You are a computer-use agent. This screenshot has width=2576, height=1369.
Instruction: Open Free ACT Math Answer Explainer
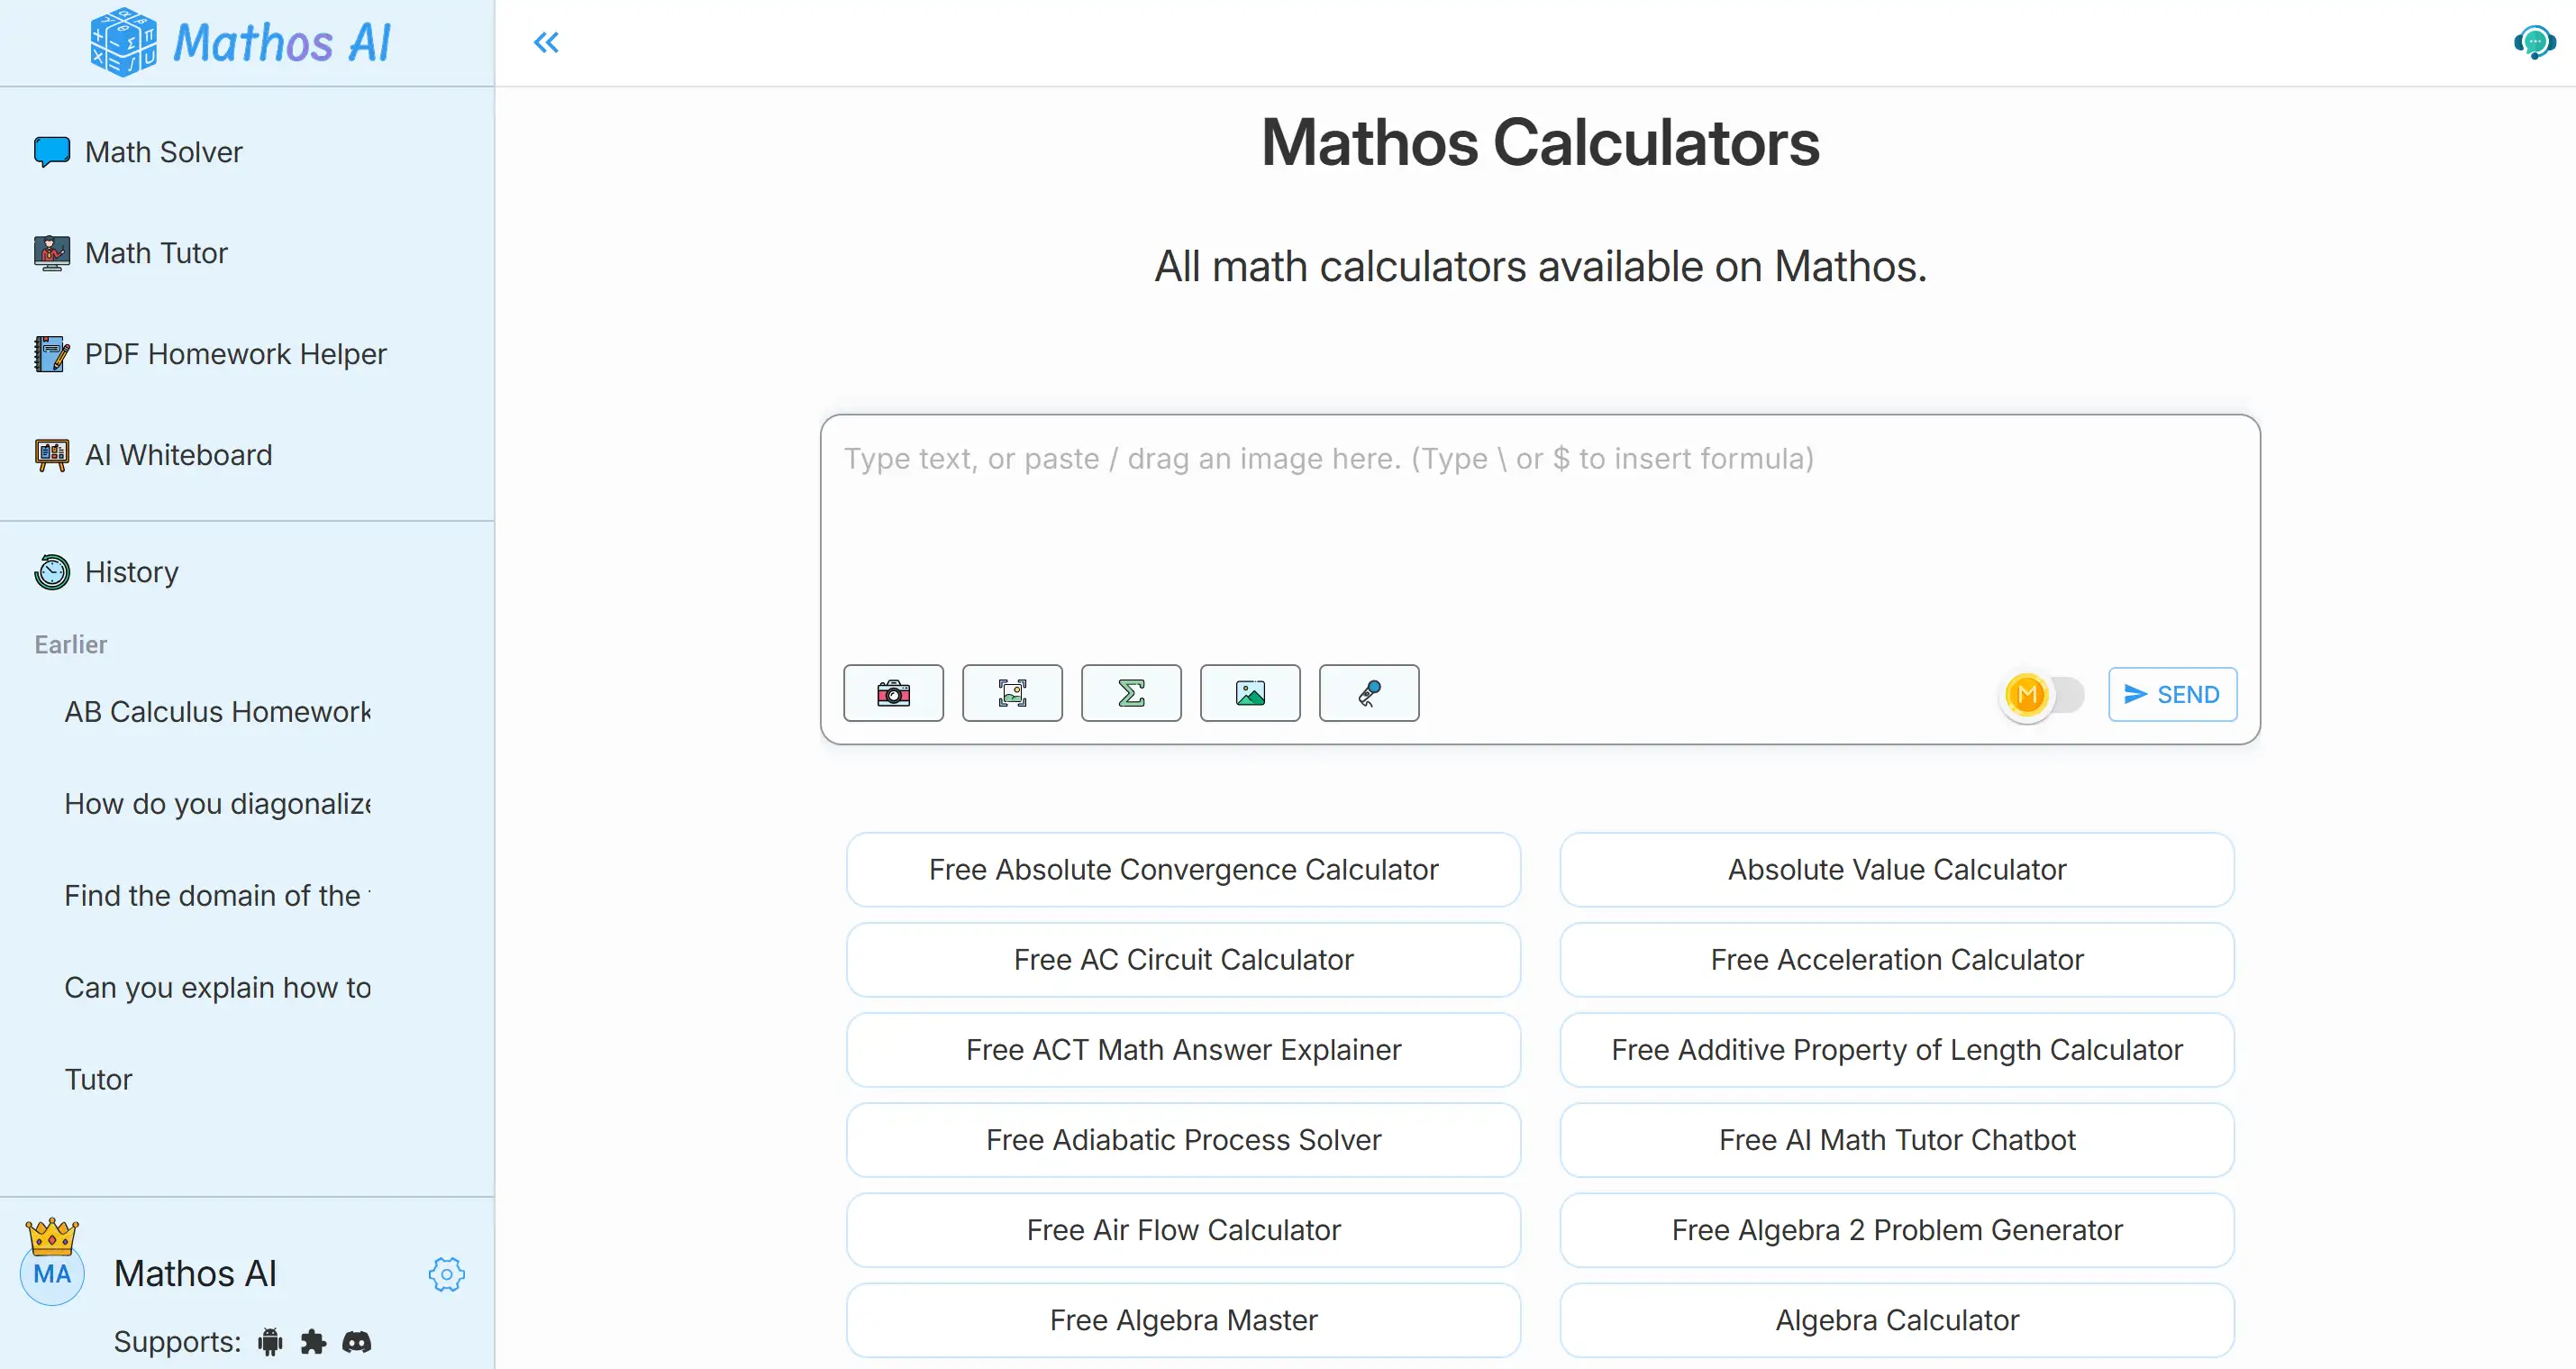(x=1183, y=1050)
